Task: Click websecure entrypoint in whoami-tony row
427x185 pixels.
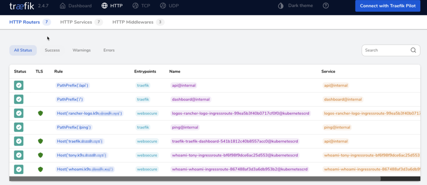Action: (x=147, y=155)
